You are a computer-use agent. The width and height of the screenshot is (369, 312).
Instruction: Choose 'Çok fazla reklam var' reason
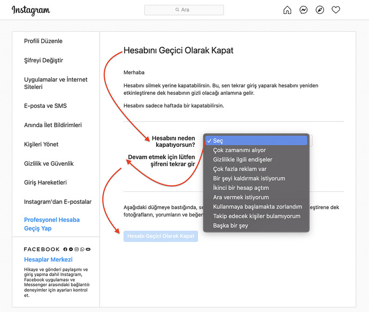(x=256, y=169)
